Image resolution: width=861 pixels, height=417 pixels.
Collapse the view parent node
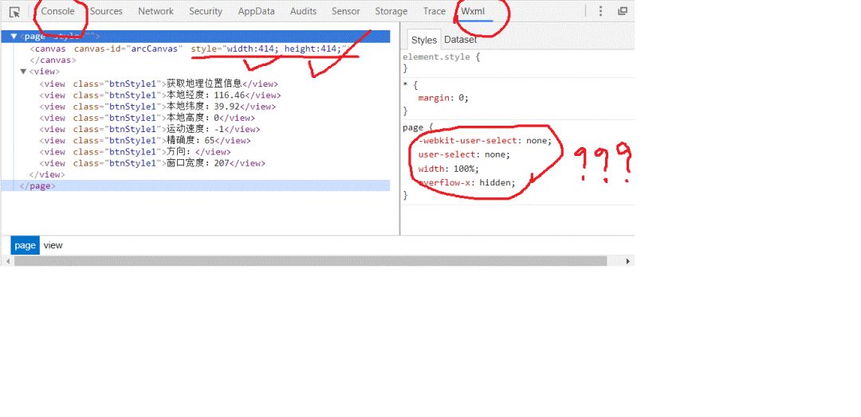point(24,72)
